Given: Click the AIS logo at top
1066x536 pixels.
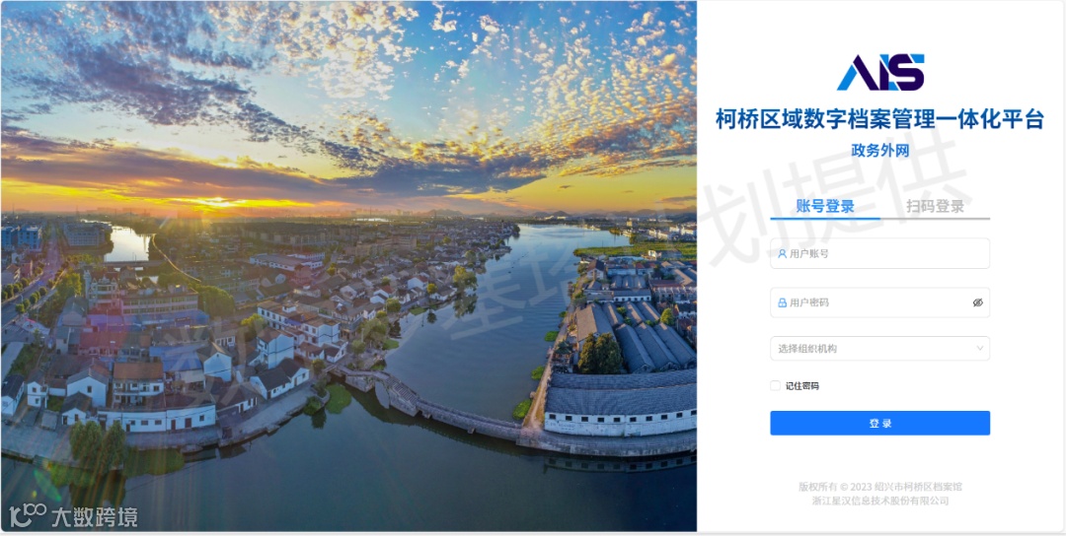Looking at the screenshot, I should pyautogui.click(x=880, y=72).
